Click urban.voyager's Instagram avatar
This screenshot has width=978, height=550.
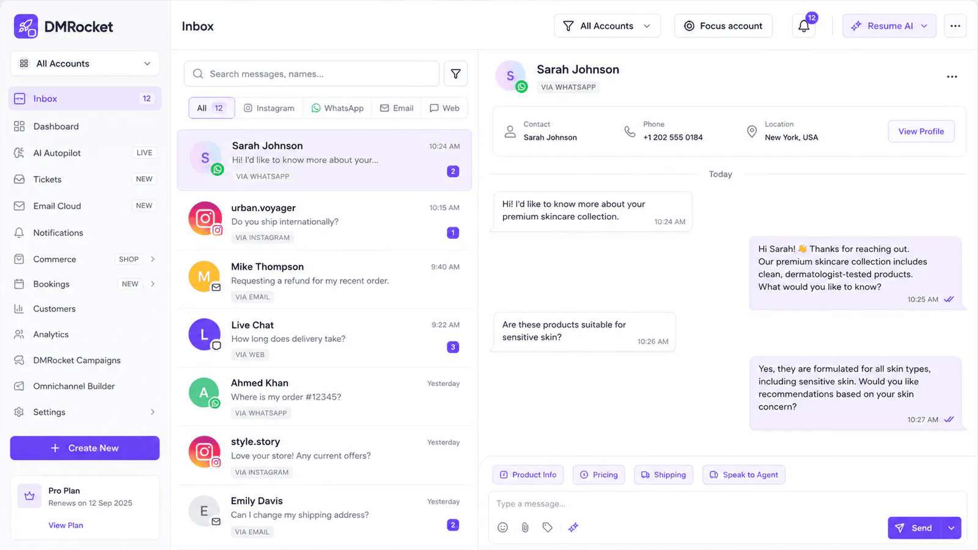[205, 218]
